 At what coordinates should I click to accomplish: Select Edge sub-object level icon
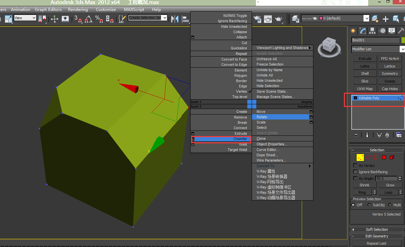[368, 157]
